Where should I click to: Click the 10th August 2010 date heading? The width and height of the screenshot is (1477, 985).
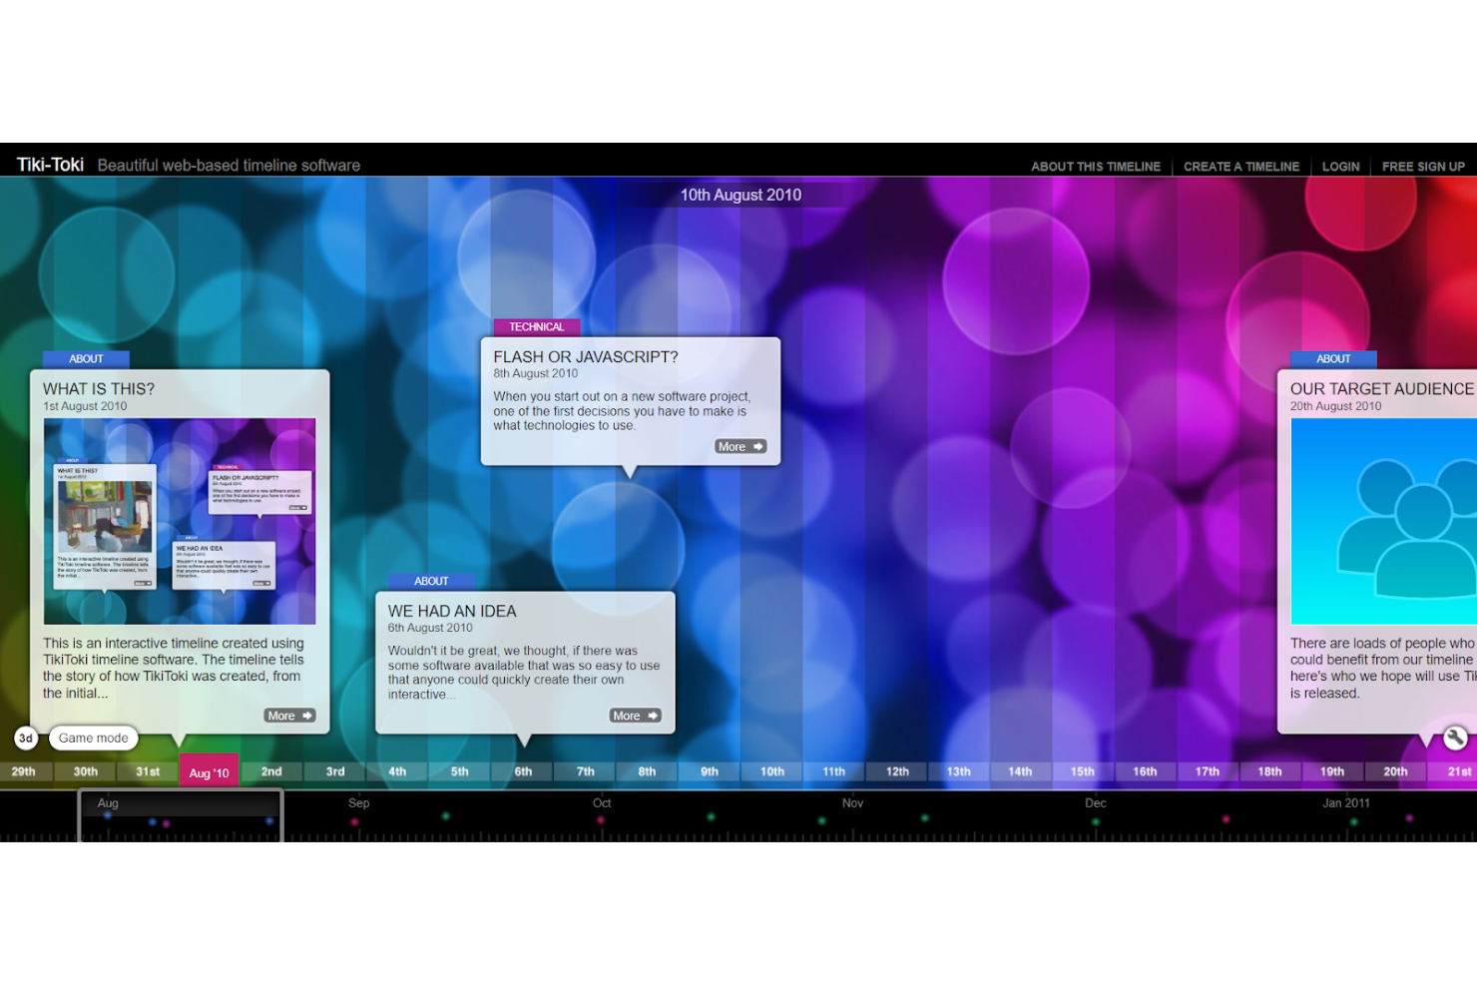(x=740, y=195)
